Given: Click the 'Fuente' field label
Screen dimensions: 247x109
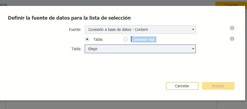Looking at the screenshot, I should [x=75, y=30].
